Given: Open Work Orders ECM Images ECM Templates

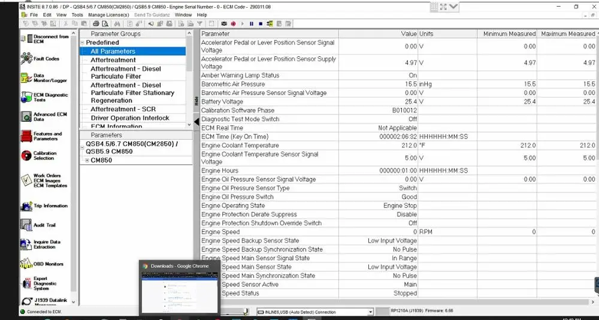Looking at the screenshot, I should click(x=44, y=180).
